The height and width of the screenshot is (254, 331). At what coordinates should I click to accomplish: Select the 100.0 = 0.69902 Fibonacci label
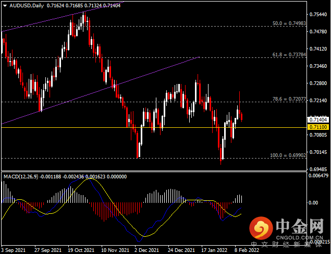[288, 155]
